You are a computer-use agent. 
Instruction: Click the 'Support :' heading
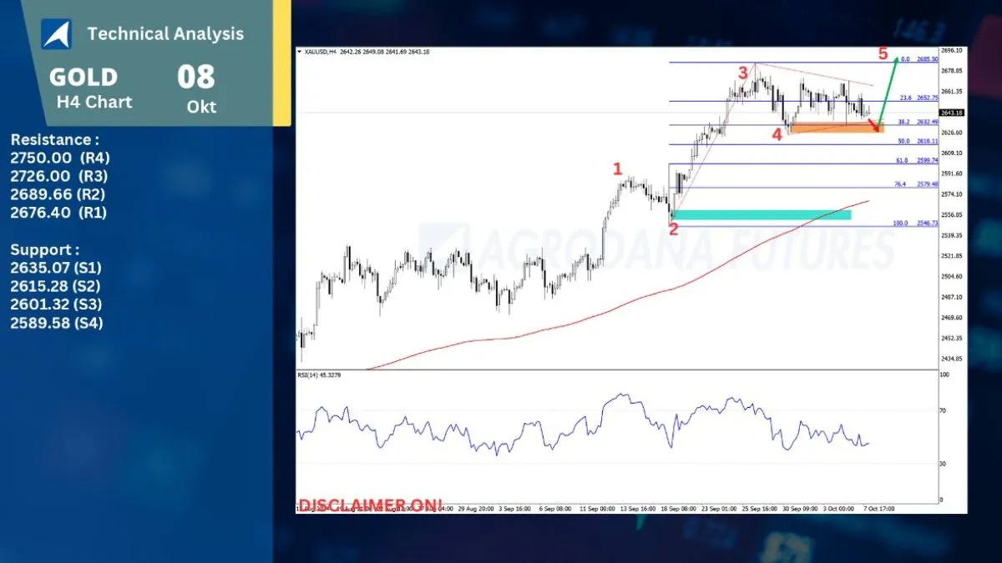pyautogui.click(x=45, y=250)
